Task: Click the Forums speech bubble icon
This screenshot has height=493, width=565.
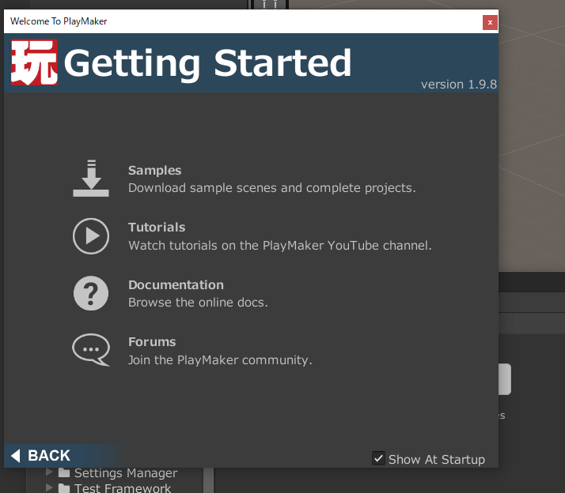Action: tap(91, 350)
